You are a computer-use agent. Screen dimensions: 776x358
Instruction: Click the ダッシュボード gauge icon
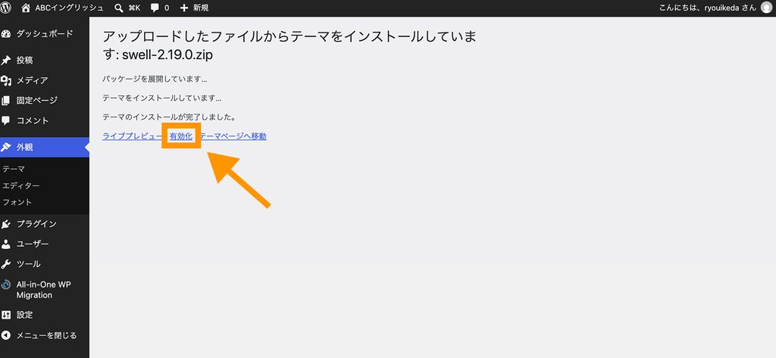click(x=6, y=34)
